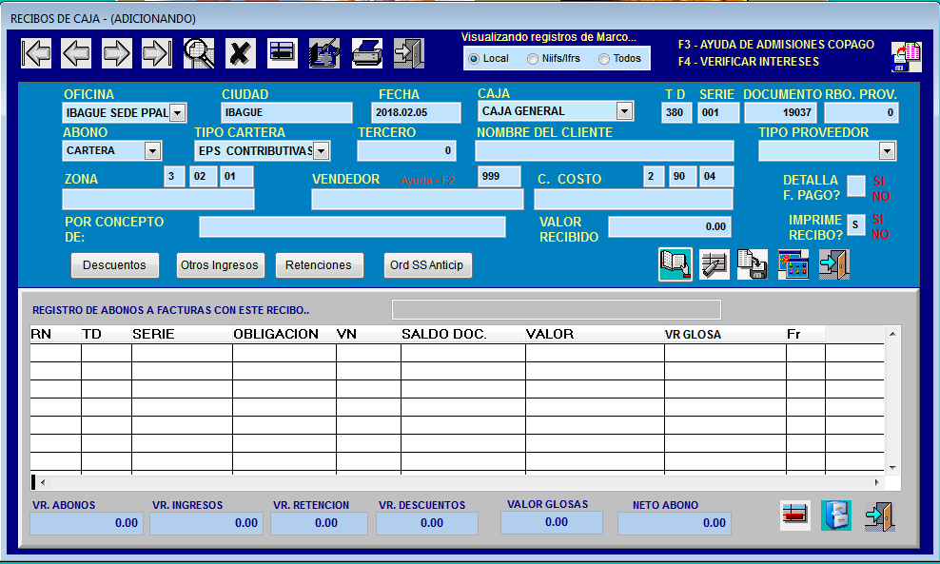The image size is (940, 564).
Task: Click the exit door icon beside the filing cabinet
Action: 879,515
